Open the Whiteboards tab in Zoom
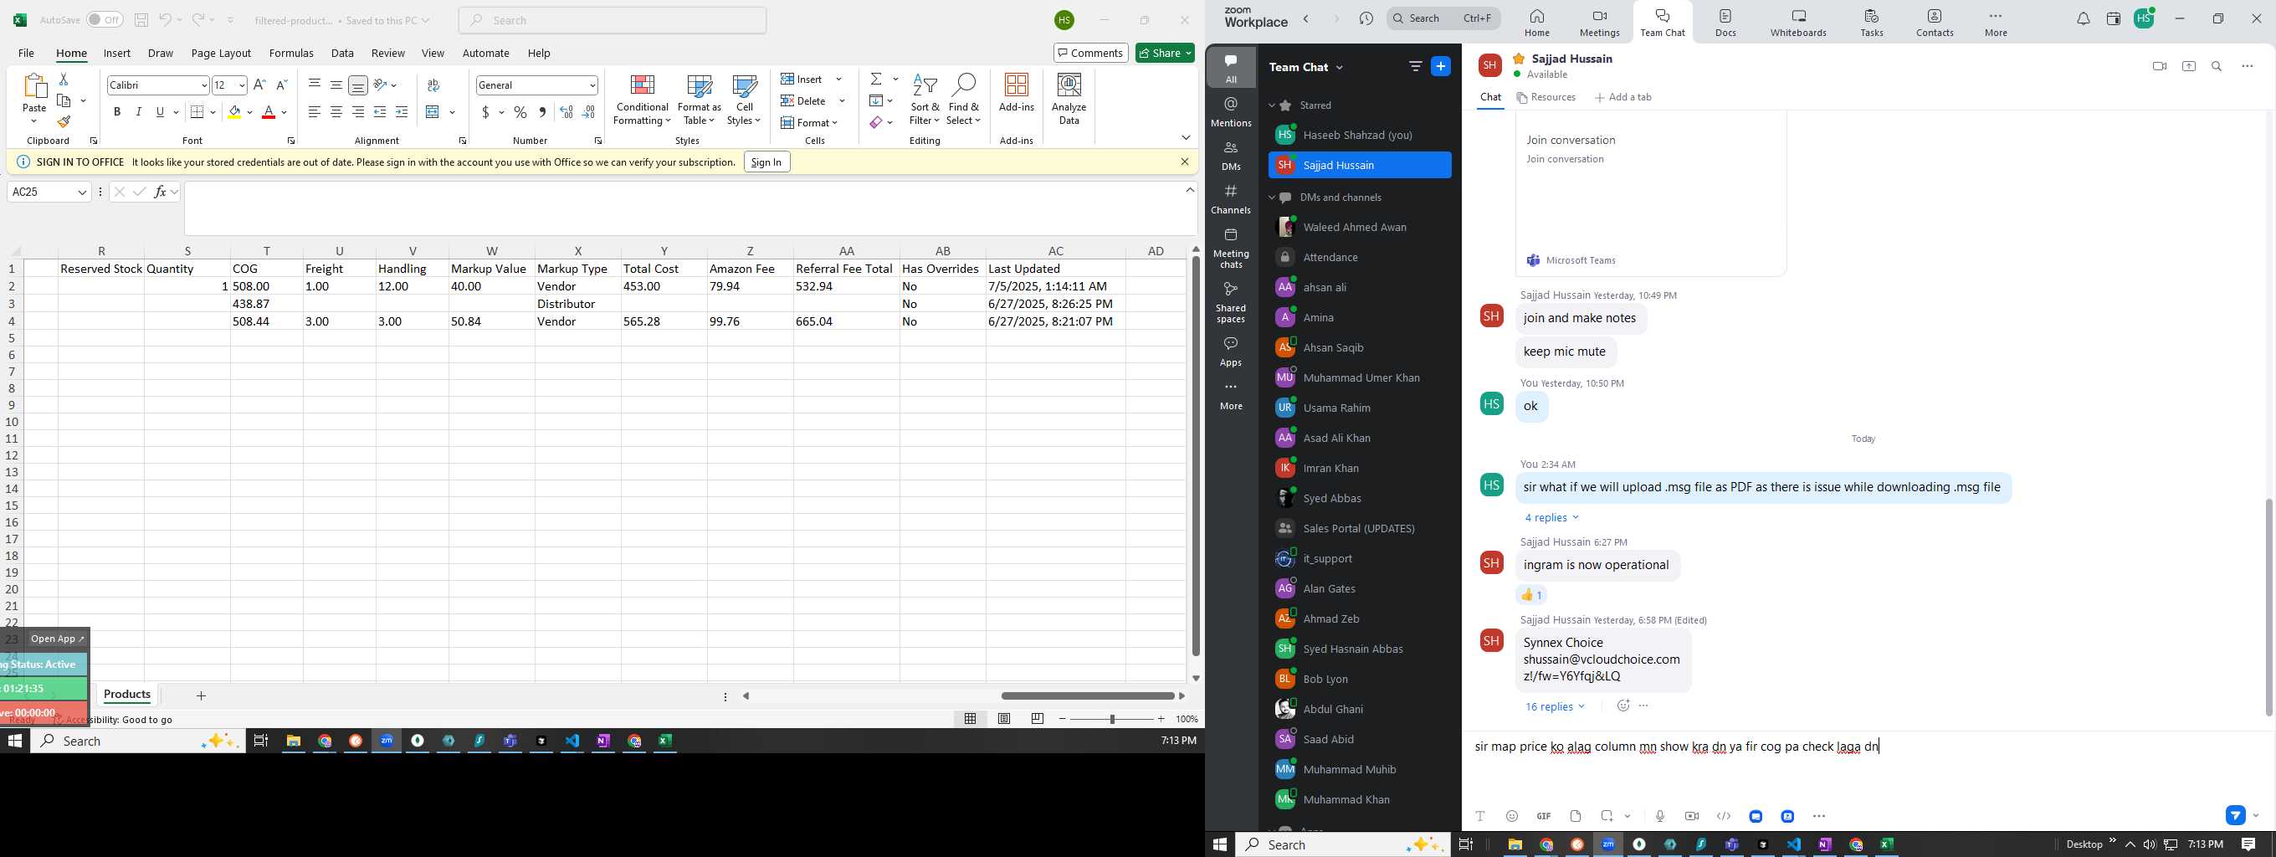 pyautogui.click(x=1798, y=23)
